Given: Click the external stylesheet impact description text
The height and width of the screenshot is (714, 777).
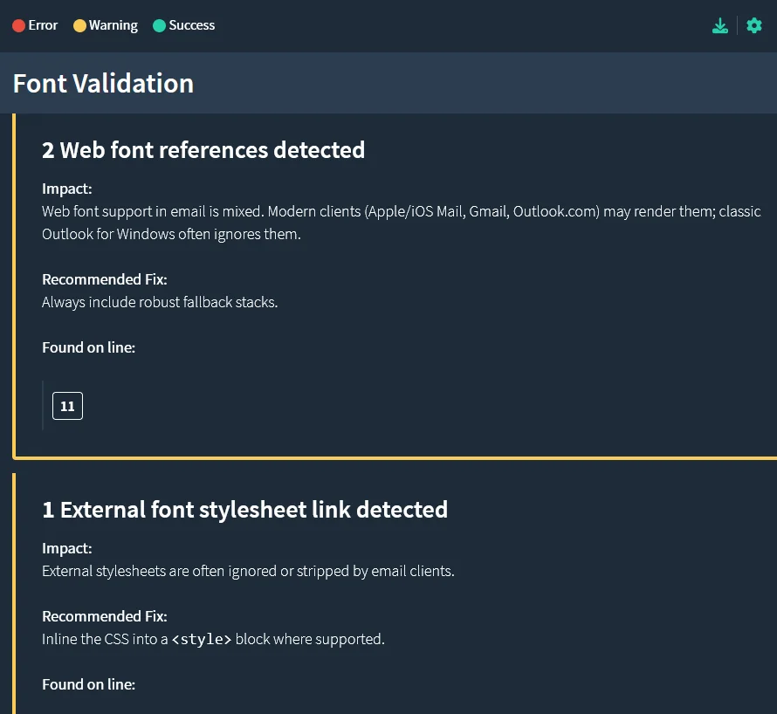Looking at the screenshot, I should 248,570.
